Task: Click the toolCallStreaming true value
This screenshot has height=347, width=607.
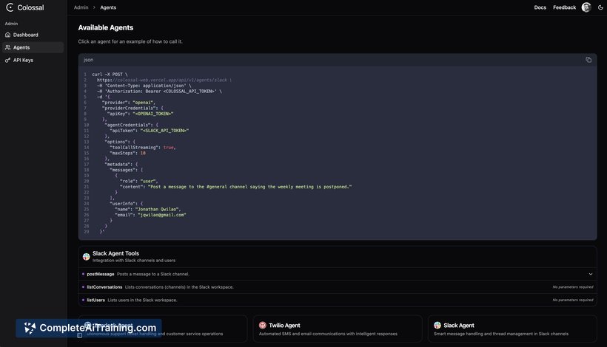Action: click(x=169, y=148)
